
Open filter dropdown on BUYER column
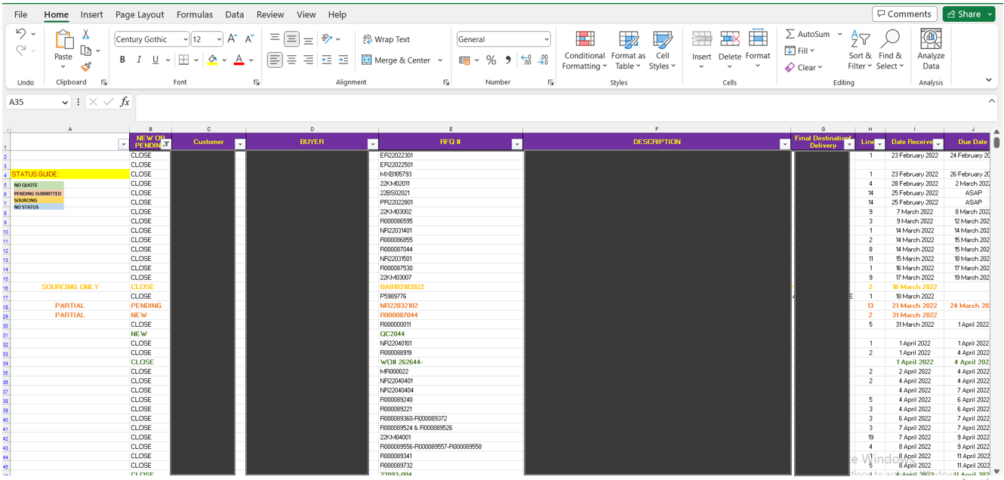click(372, 144)
